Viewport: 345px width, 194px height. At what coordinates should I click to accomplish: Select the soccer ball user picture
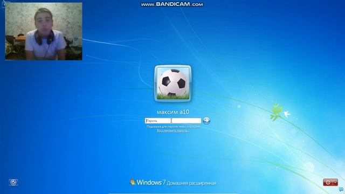pos(172,84)
